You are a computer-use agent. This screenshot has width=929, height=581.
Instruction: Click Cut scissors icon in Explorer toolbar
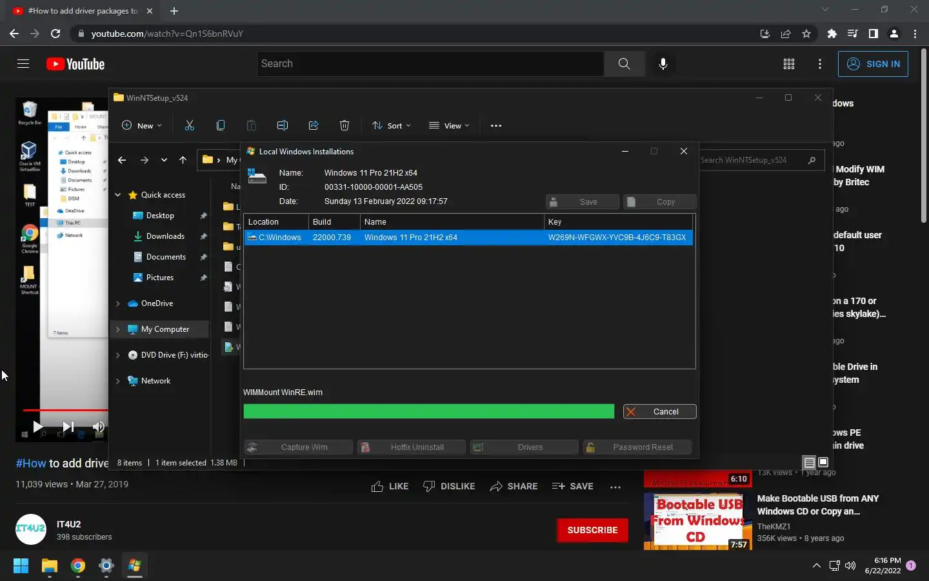click(x=190, y=126)
